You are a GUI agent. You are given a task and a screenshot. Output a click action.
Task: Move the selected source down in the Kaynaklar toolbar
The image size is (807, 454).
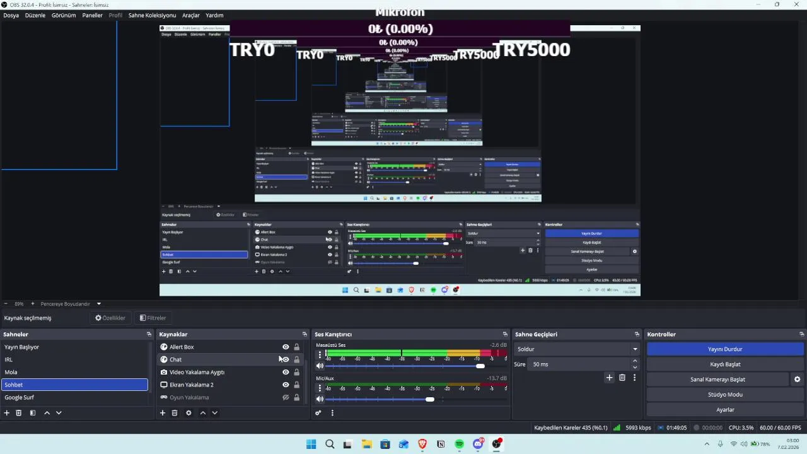click(214, 413)
